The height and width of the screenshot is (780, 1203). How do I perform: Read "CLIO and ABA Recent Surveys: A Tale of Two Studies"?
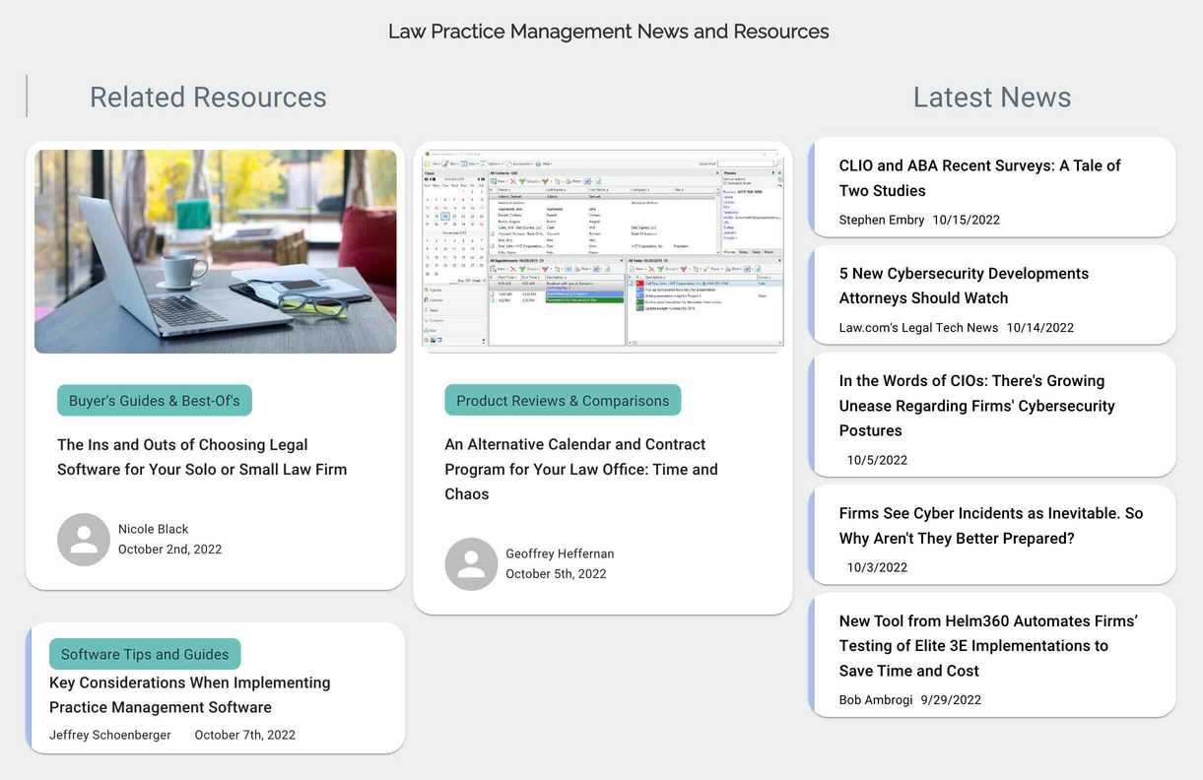(979, 177)
